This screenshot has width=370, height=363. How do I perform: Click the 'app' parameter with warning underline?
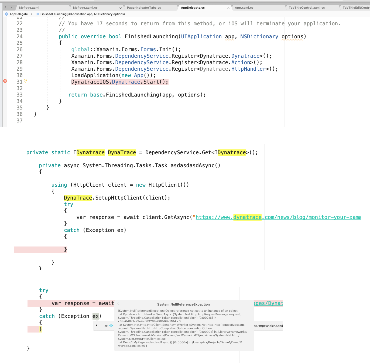pyautogui.click(x=230, y=37)
